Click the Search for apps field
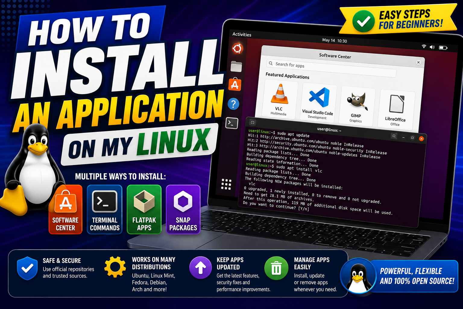463x309 pixels. [331, 68]
